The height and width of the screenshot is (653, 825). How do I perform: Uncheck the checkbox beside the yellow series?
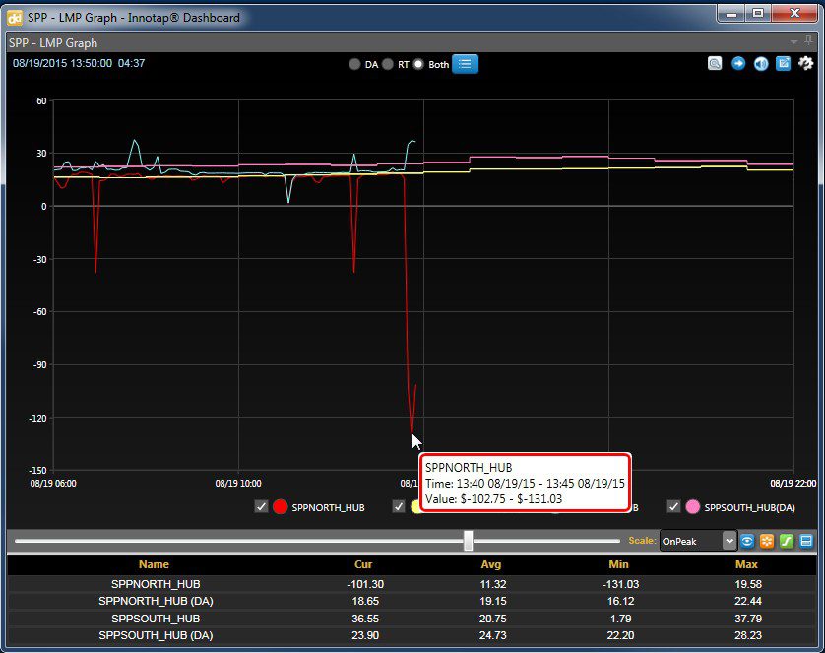[x=399, y=506]
